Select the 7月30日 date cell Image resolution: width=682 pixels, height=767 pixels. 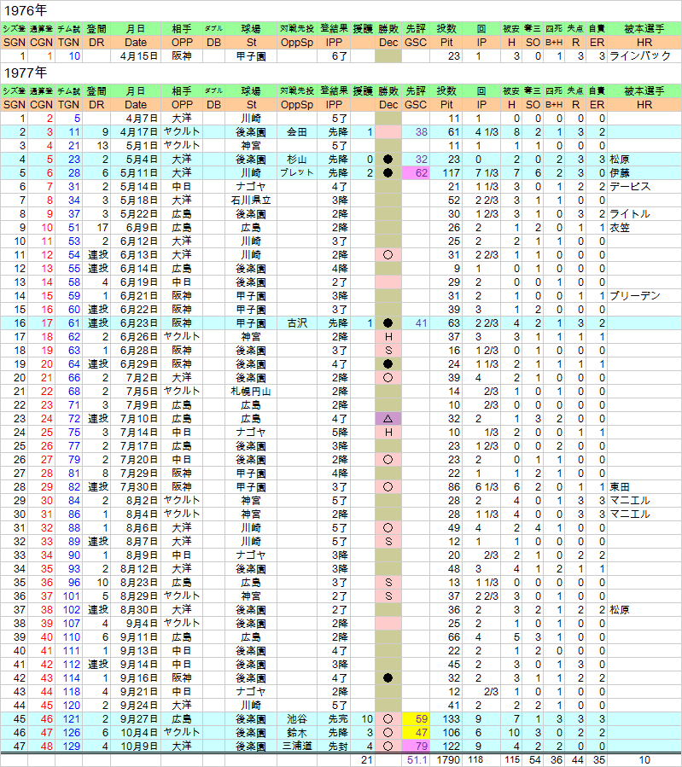click(x=136, y=487)
